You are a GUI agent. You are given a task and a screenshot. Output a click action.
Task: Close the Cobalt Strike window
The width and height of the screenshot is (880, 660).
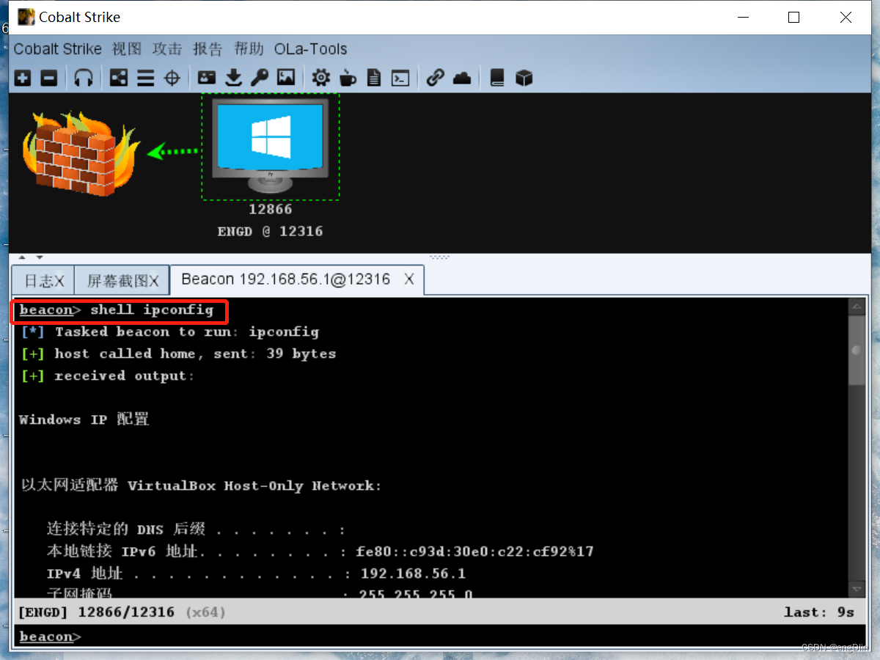[x=846, y=17]
